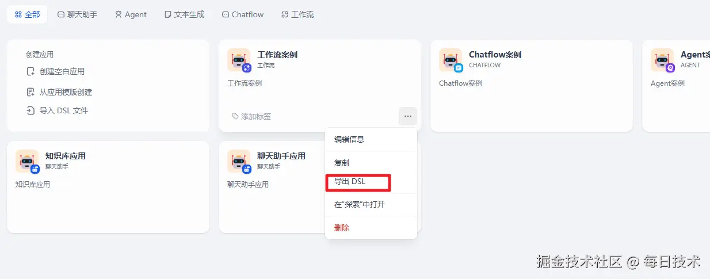Click the 聊天助手应用 robot app icon

[x=238, y=161]
